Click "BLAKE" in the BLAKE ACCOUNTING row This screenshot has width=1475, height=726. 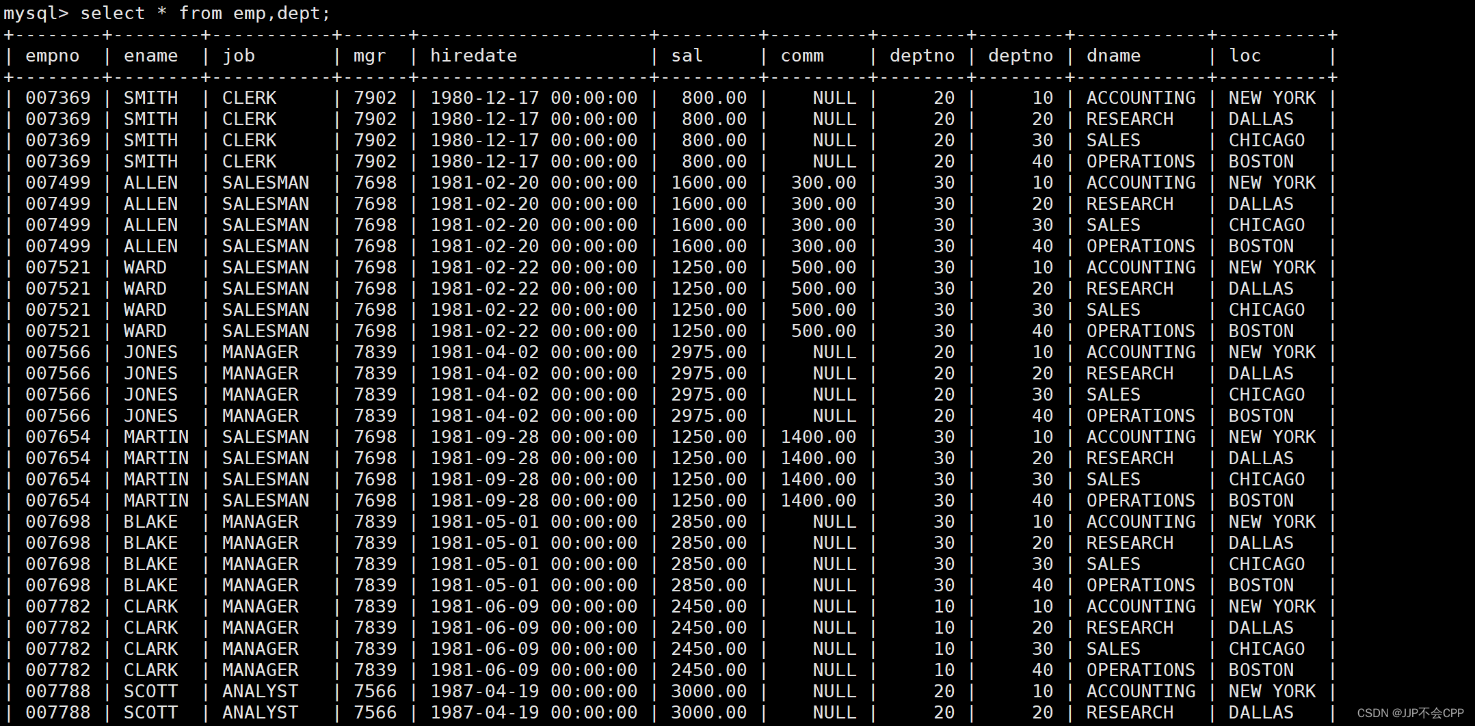point(151,522)
